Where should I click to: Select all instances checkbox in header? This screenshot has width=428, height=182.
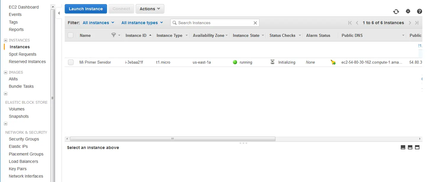point(70,35)
